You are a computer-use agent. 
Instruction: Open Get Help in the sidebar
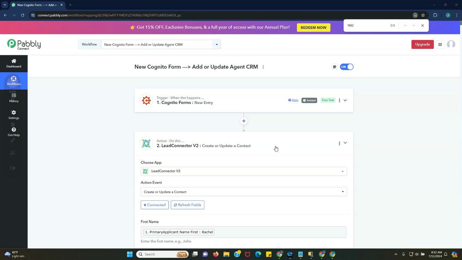pos(14,132)
